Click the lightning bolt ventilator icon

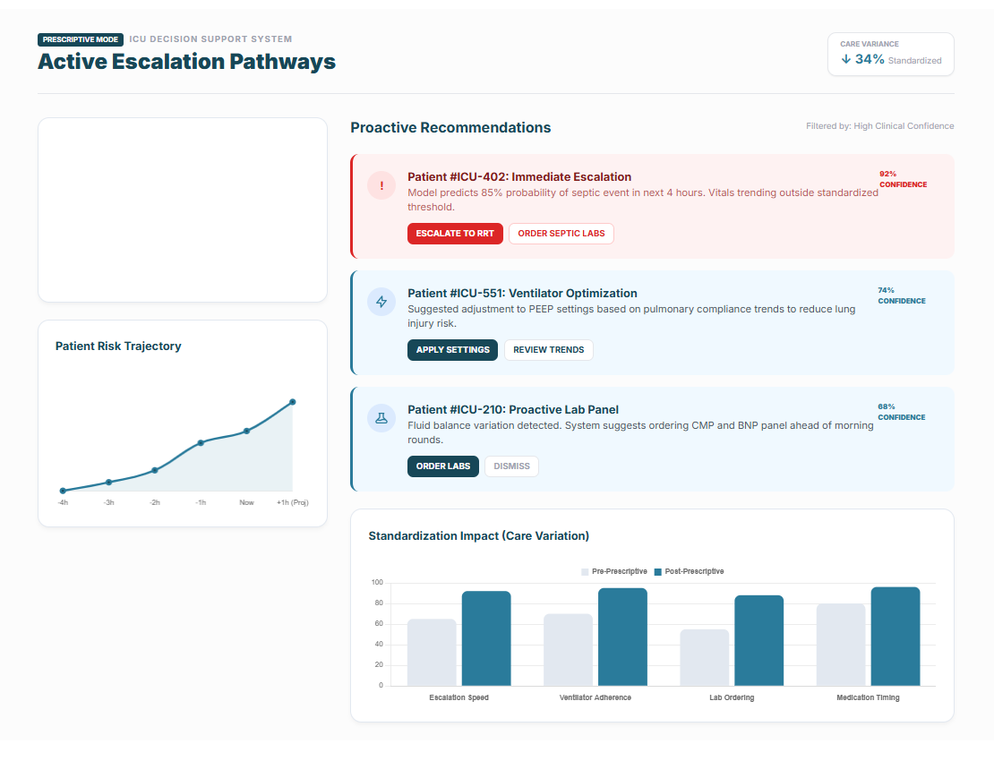381,302
